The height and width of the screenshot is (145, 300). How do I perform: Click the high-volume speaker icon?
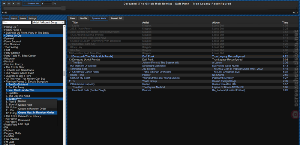(55, 4)
